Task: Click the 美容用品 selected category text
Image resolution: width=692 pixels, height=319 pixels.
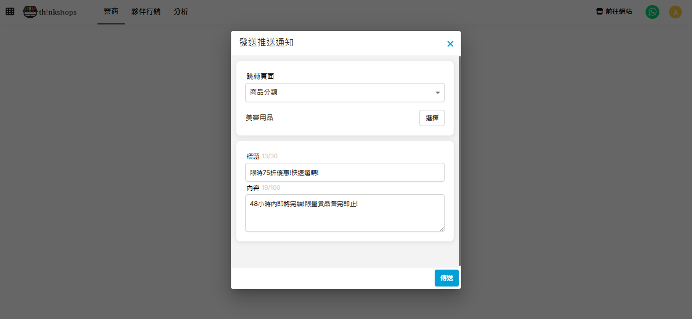Action: coord(259,118)
